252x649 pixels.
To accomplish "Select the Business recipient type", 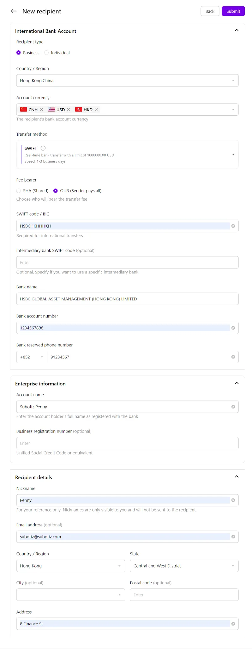I will click(28, 53).
